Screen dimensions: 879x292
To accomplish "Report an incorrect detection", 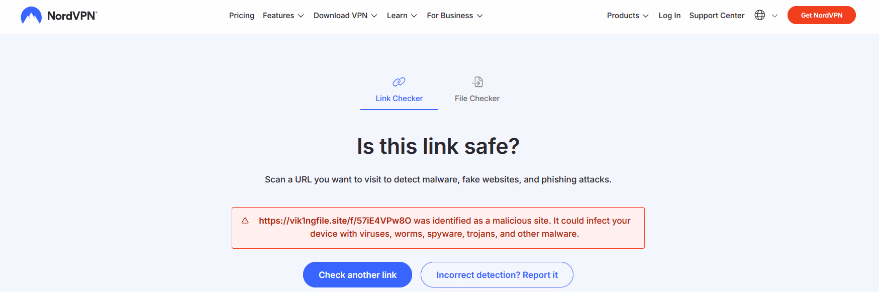I will point(497,275).
